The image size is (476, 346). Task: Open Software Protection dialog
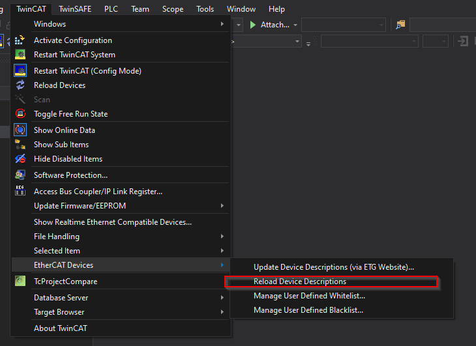coord(121,175)
